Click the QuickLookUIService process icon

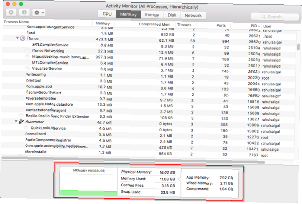pos(26,128)
